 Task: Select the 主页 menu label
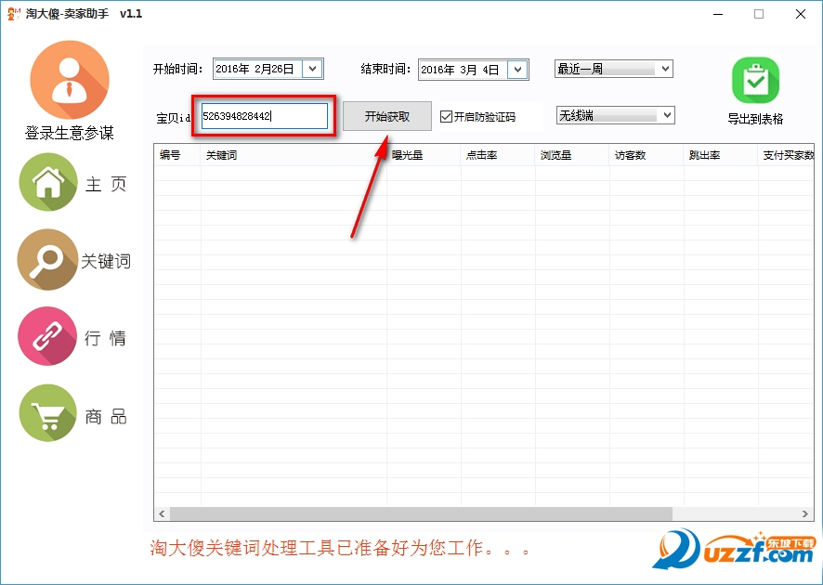[106, 184]
